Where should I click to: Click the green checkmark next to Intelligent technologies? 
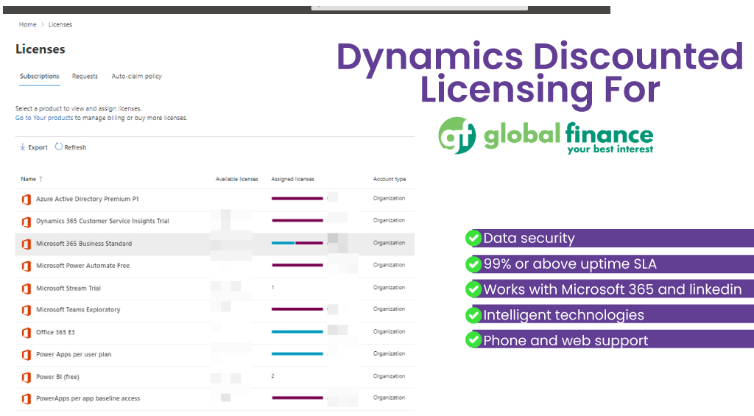pyautogui.click(x=473, y=315)
